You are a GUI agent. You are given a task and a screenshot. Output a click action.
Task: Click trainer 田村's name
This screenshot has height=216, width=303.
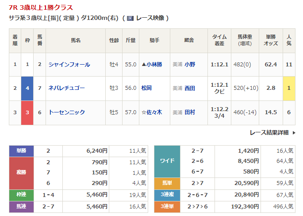click(x=190, y=112)
